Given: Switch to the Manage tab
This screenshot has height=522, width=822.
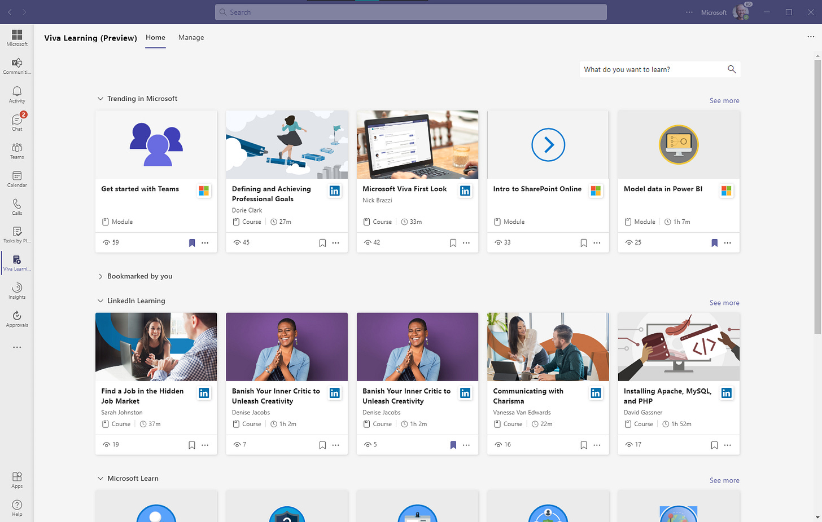Looking at the screenshot, I should click(191, 37).
